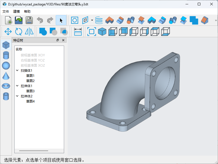Open the 建模 menu
218x164 pixels.
[16, 12]
